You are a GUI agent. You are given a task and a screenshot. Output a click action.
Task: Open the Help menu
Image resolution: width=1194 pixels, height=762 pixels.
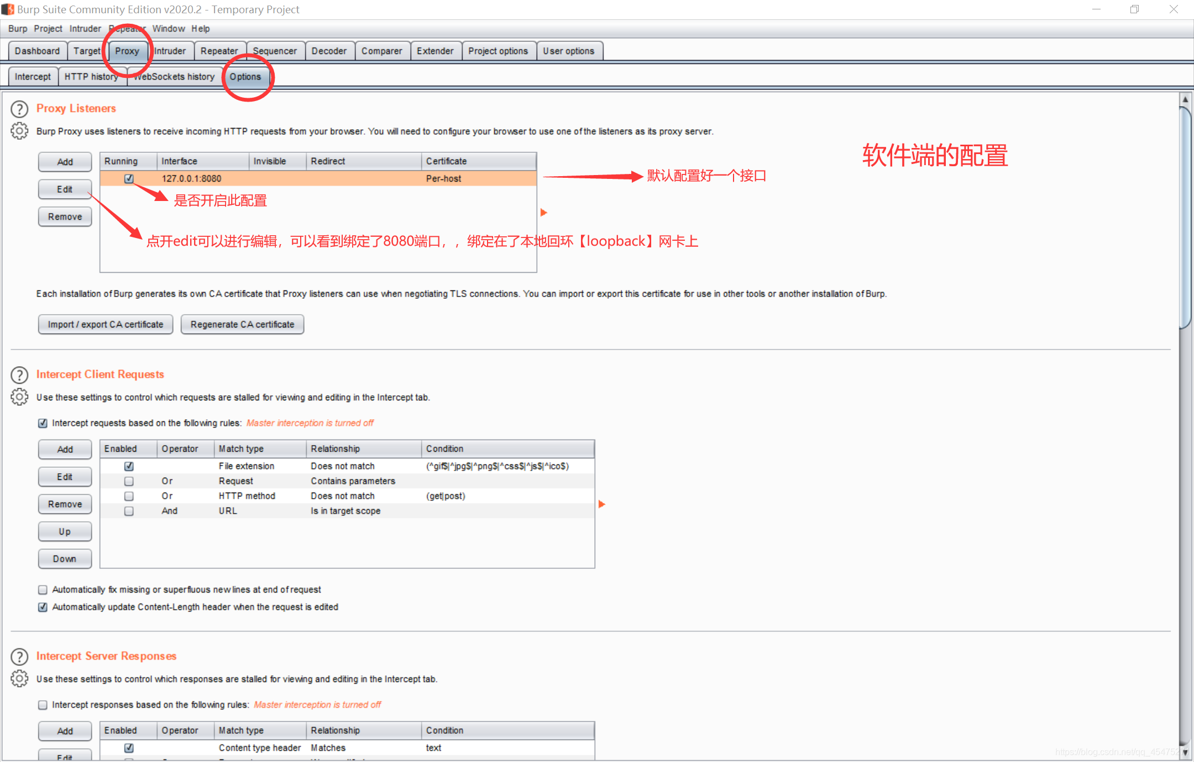[x=201, y=29]
